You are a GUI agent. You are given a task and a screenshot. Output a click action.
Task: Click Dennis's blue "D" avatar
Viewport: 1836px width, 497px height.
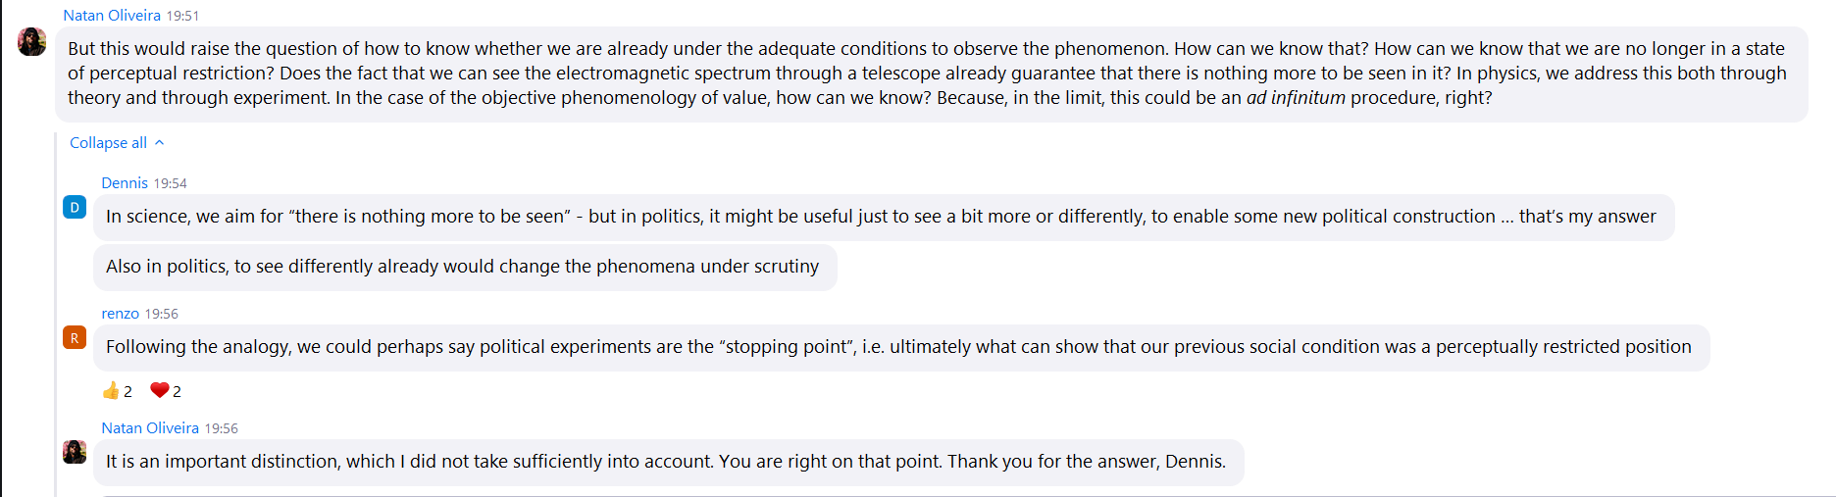[75, 207]
